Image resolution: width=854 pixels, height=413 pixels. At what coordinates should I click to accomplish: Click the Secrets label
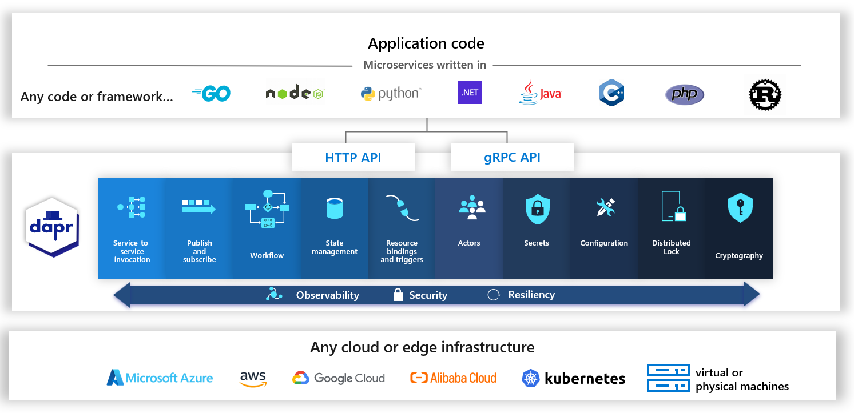click(537, 243)
